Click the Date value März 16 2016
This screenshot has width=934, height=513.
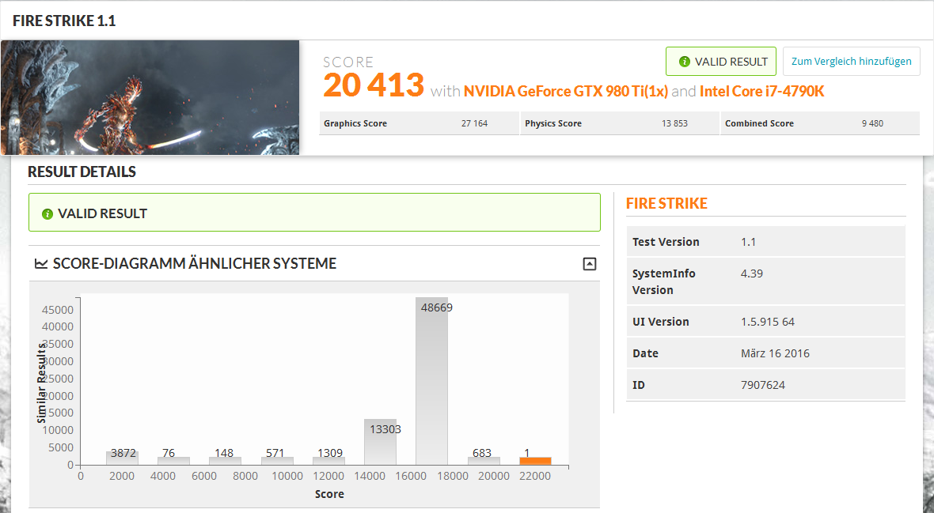click(775, 353)
